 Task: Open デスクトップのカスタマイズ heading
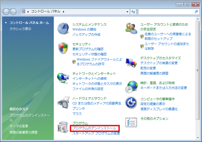tap(161, 58)
